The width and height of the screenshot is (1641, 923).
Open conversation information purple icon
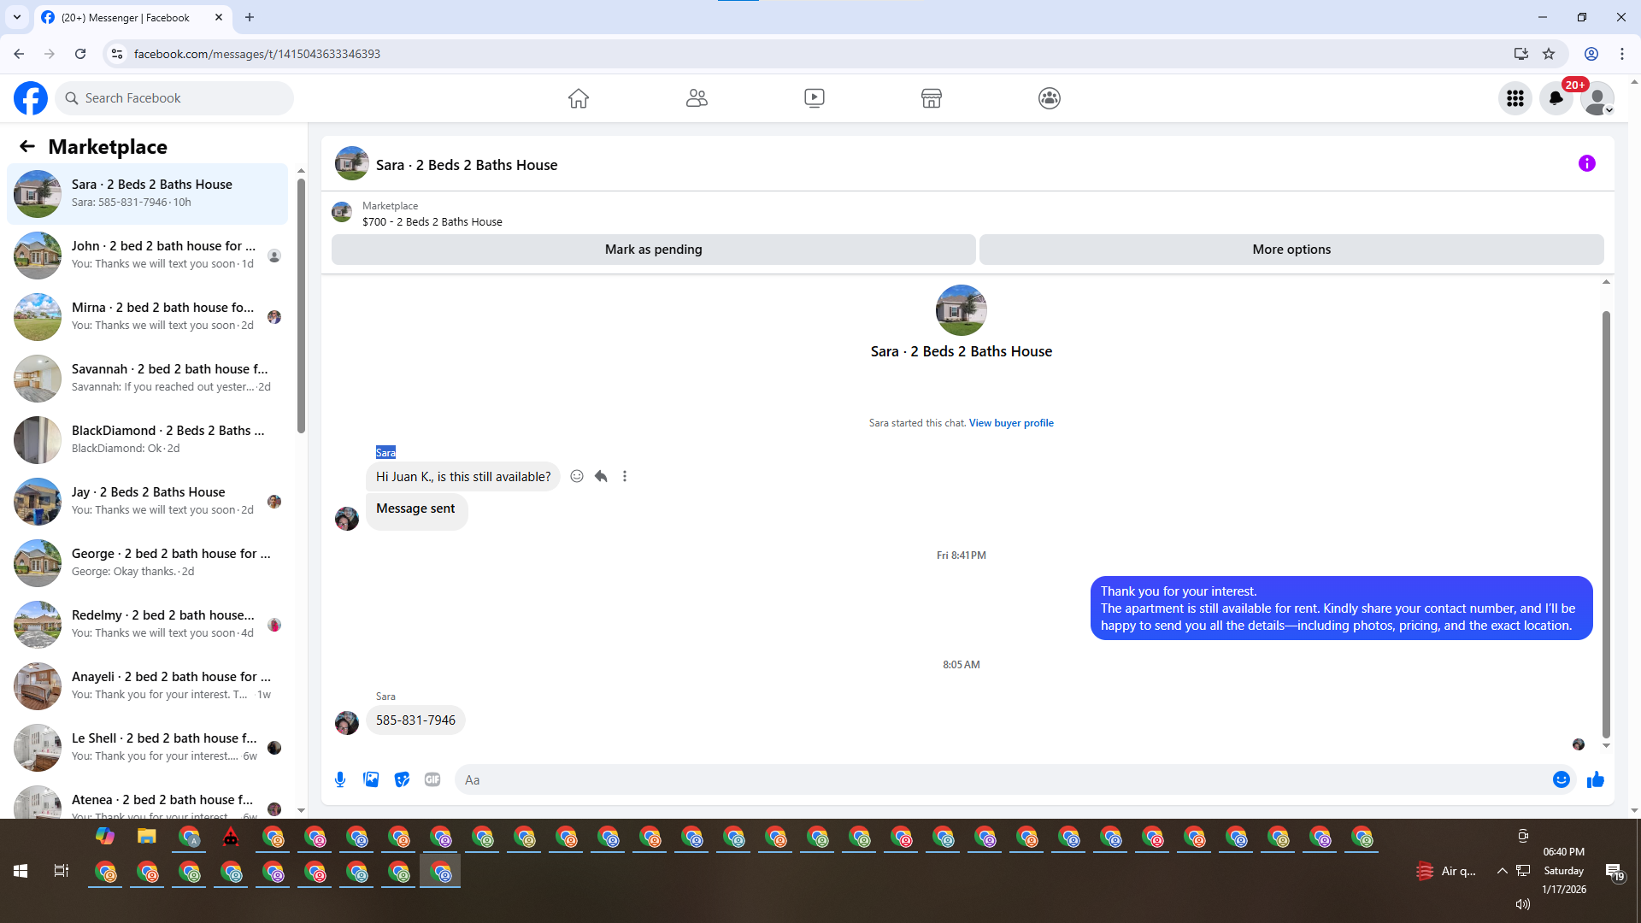[x=1586, y=163]
